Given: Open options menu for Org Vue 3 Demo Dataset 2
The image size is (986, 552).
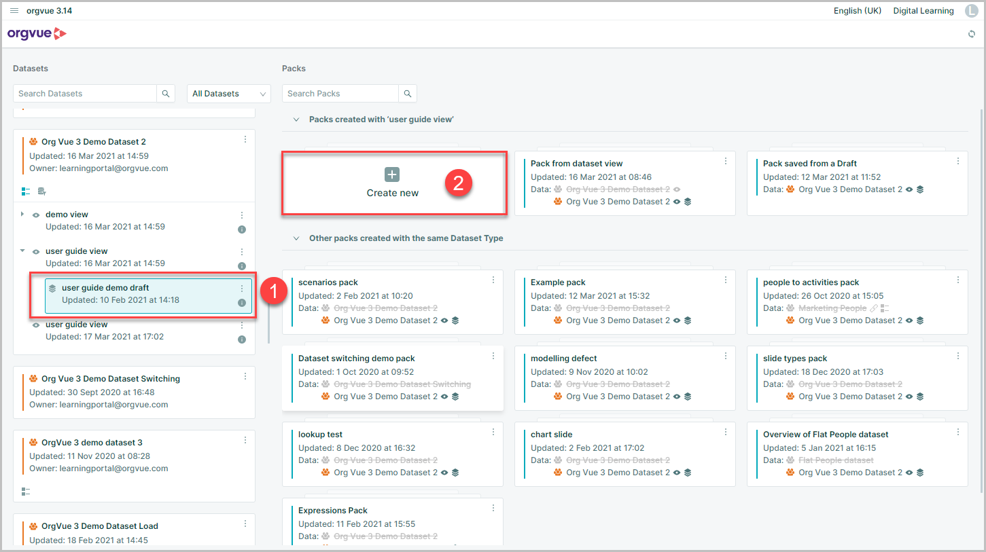Looking at the screenshot, I should 245,139.
